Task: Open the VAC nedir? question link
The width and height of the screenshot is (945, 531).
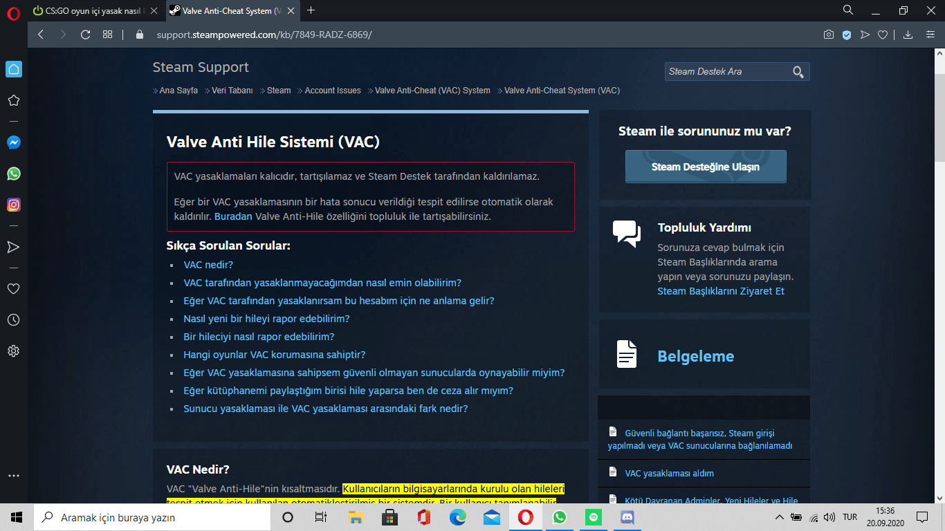Action: [x=208, y=265]
